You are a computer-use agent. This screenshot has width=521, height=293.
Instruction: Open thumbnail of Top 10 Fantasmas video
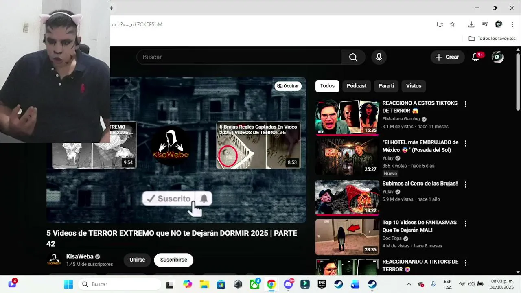point(347,237)
